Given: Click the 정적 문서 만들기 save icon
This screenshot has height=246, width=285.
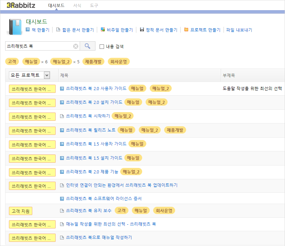Looking at the screenshot, I should (x=142, y=30).
